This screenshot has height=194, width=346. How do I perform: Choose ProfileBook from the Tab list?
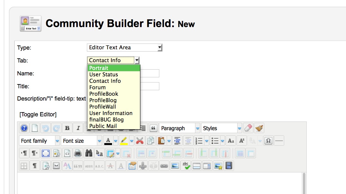(114, 94)
